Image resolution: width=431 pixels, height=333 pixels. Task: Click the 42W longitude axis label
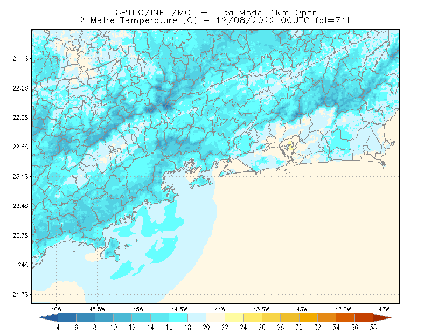pos(384,309)
